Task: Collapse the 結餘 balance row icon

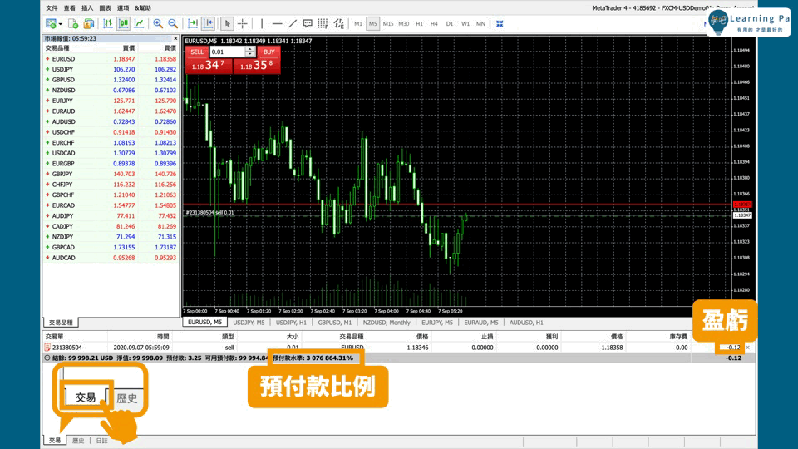Action: (47, 358)
